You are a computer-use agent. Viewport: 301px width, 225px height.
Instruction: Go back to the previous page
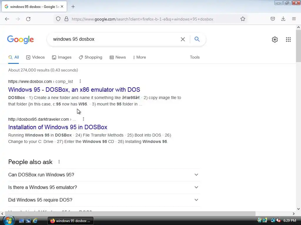click(7, 19)
